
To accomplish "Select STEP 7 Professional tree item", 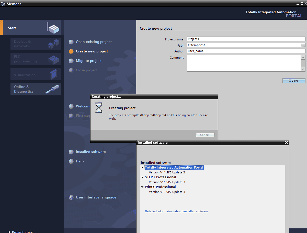I will [161, 177].
